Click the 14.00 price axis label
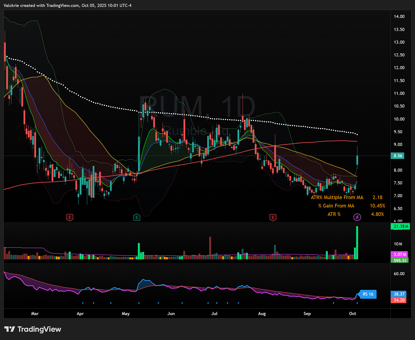Image resolution: width=415 pixels, height=340 pixels. click(x=399, y=17)
